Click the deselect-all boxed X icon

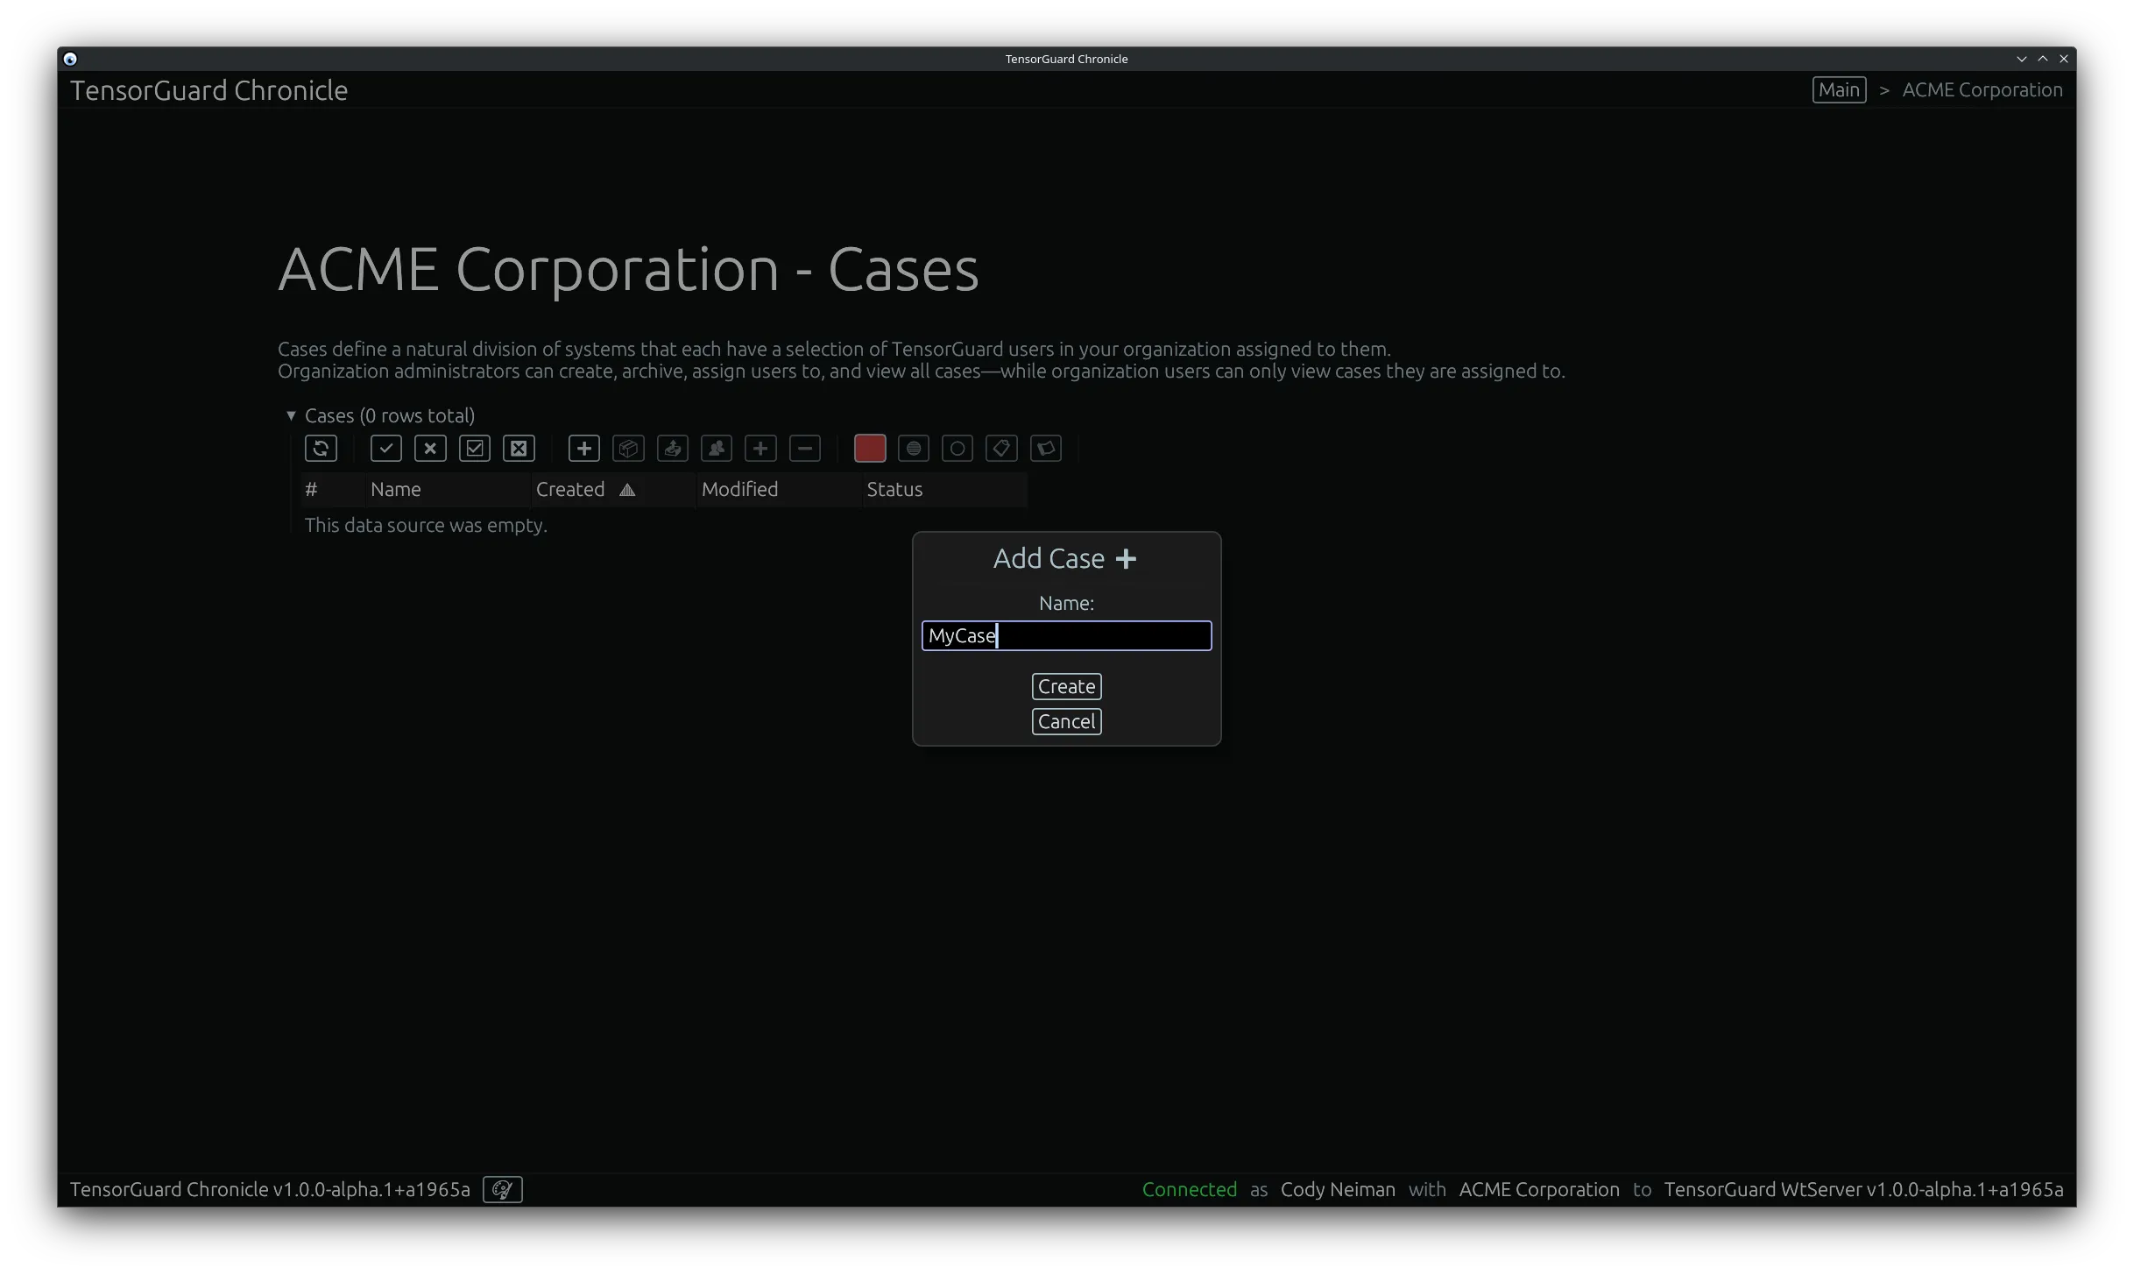coord(518,448)
